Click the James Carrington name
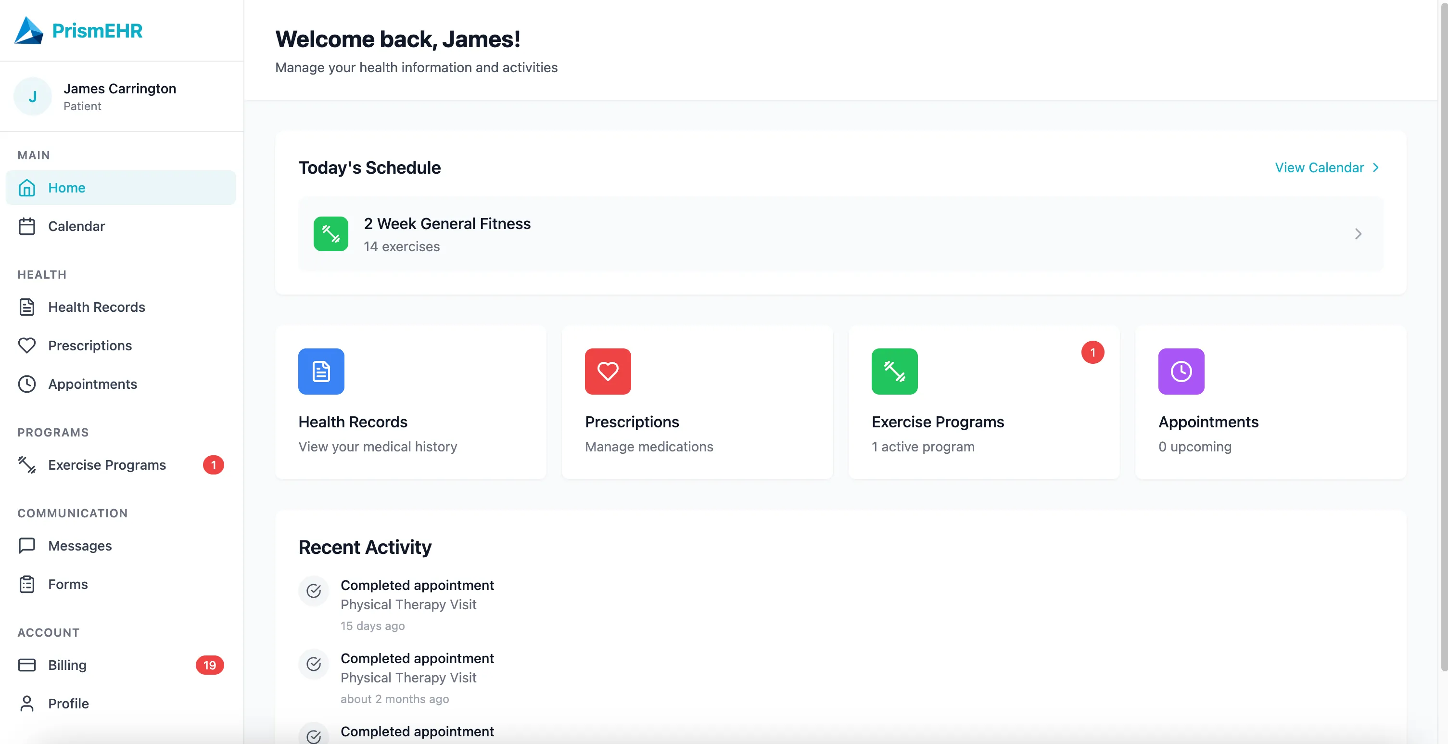The height and width of the screenshot is (744, 1448). pos(120,89)
